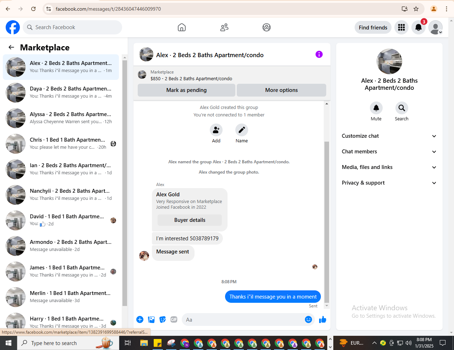Expand the Chat members section

coord(389,152)
